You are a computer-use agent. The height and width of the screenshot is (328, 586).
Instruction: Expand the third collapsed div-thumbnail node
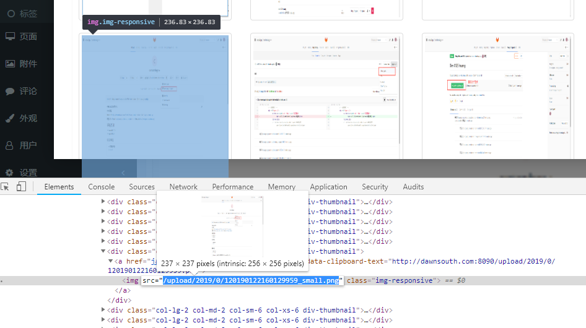103,221
